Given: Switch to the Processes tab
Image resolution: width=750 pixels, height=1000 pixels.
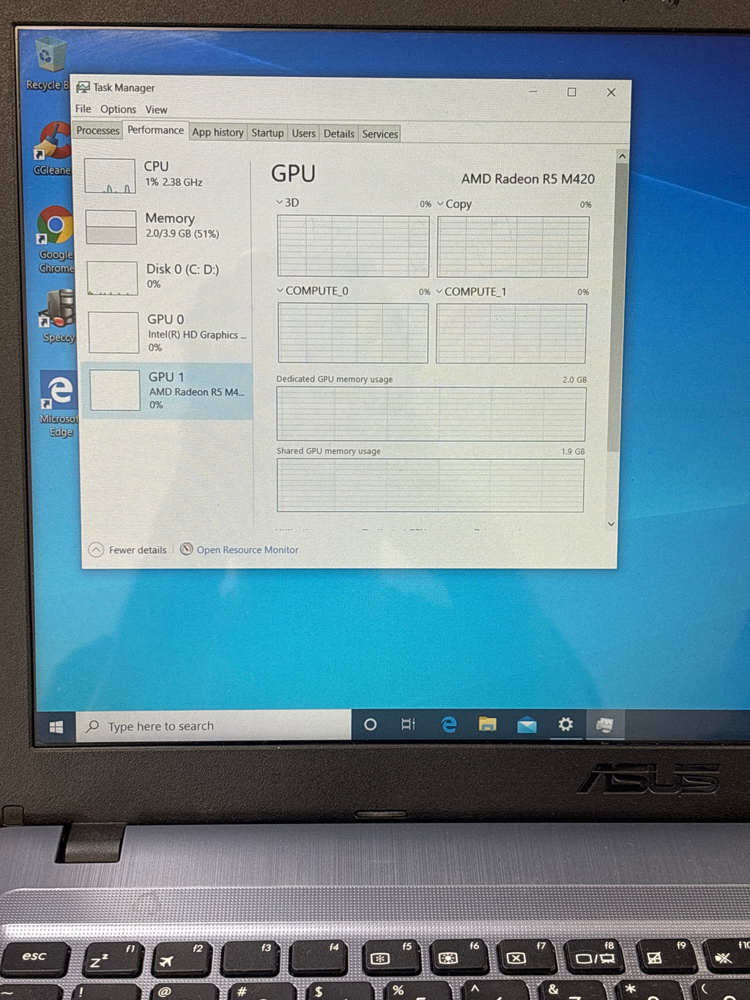Looking at the screenshot, I should coord(97,130).
